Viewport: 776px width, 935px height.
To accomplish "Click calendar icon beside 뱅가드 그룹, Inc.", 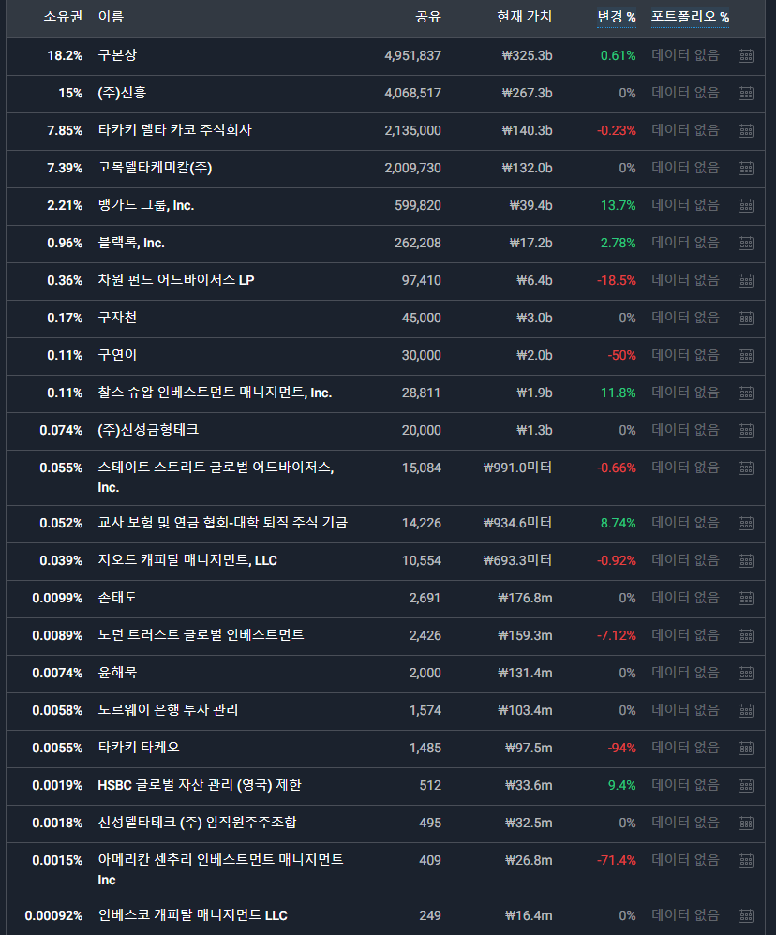I will (x=746, y=205).
